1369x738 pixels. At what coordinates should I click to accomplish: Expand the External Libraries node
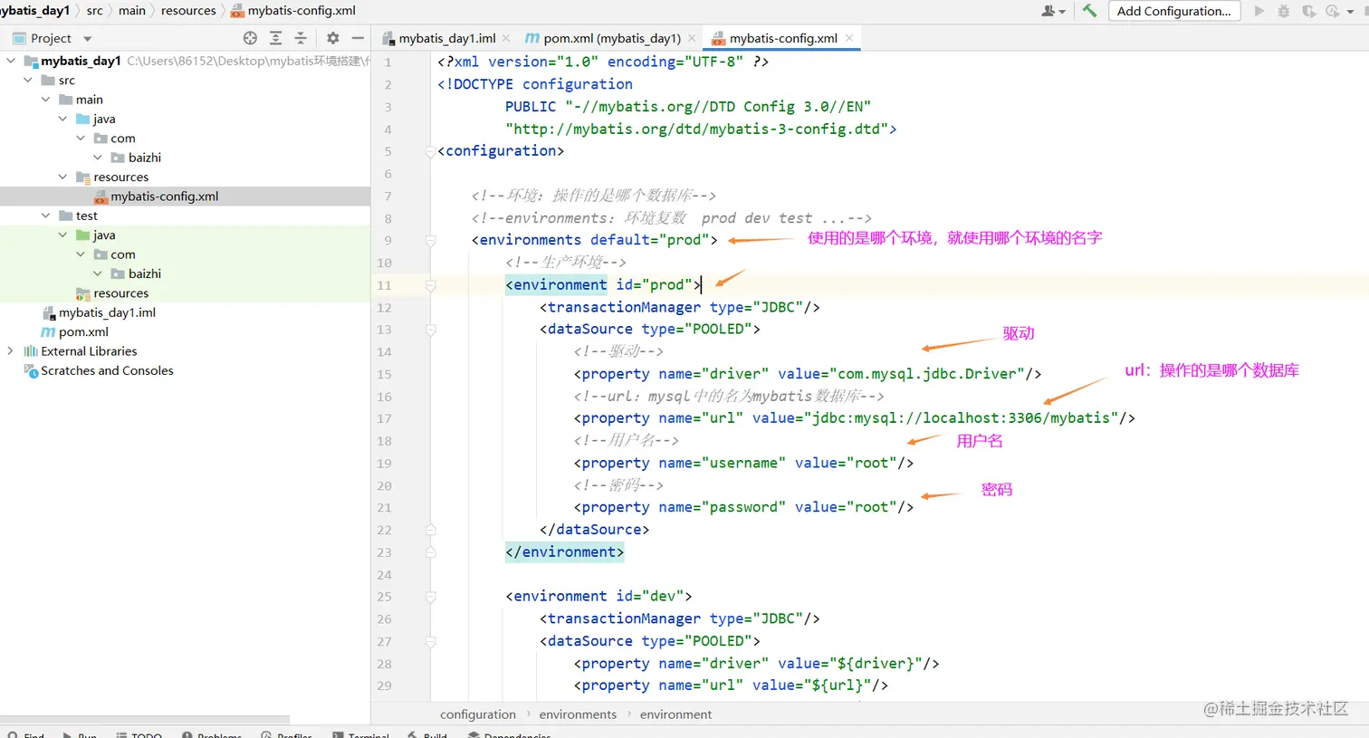pyautogui.click(x=11, y=351)
